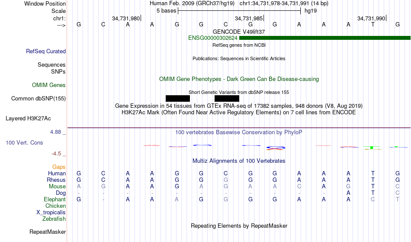Click the GENCODE V49lift37 track title

pyautogui.click(x=239, y=32)
